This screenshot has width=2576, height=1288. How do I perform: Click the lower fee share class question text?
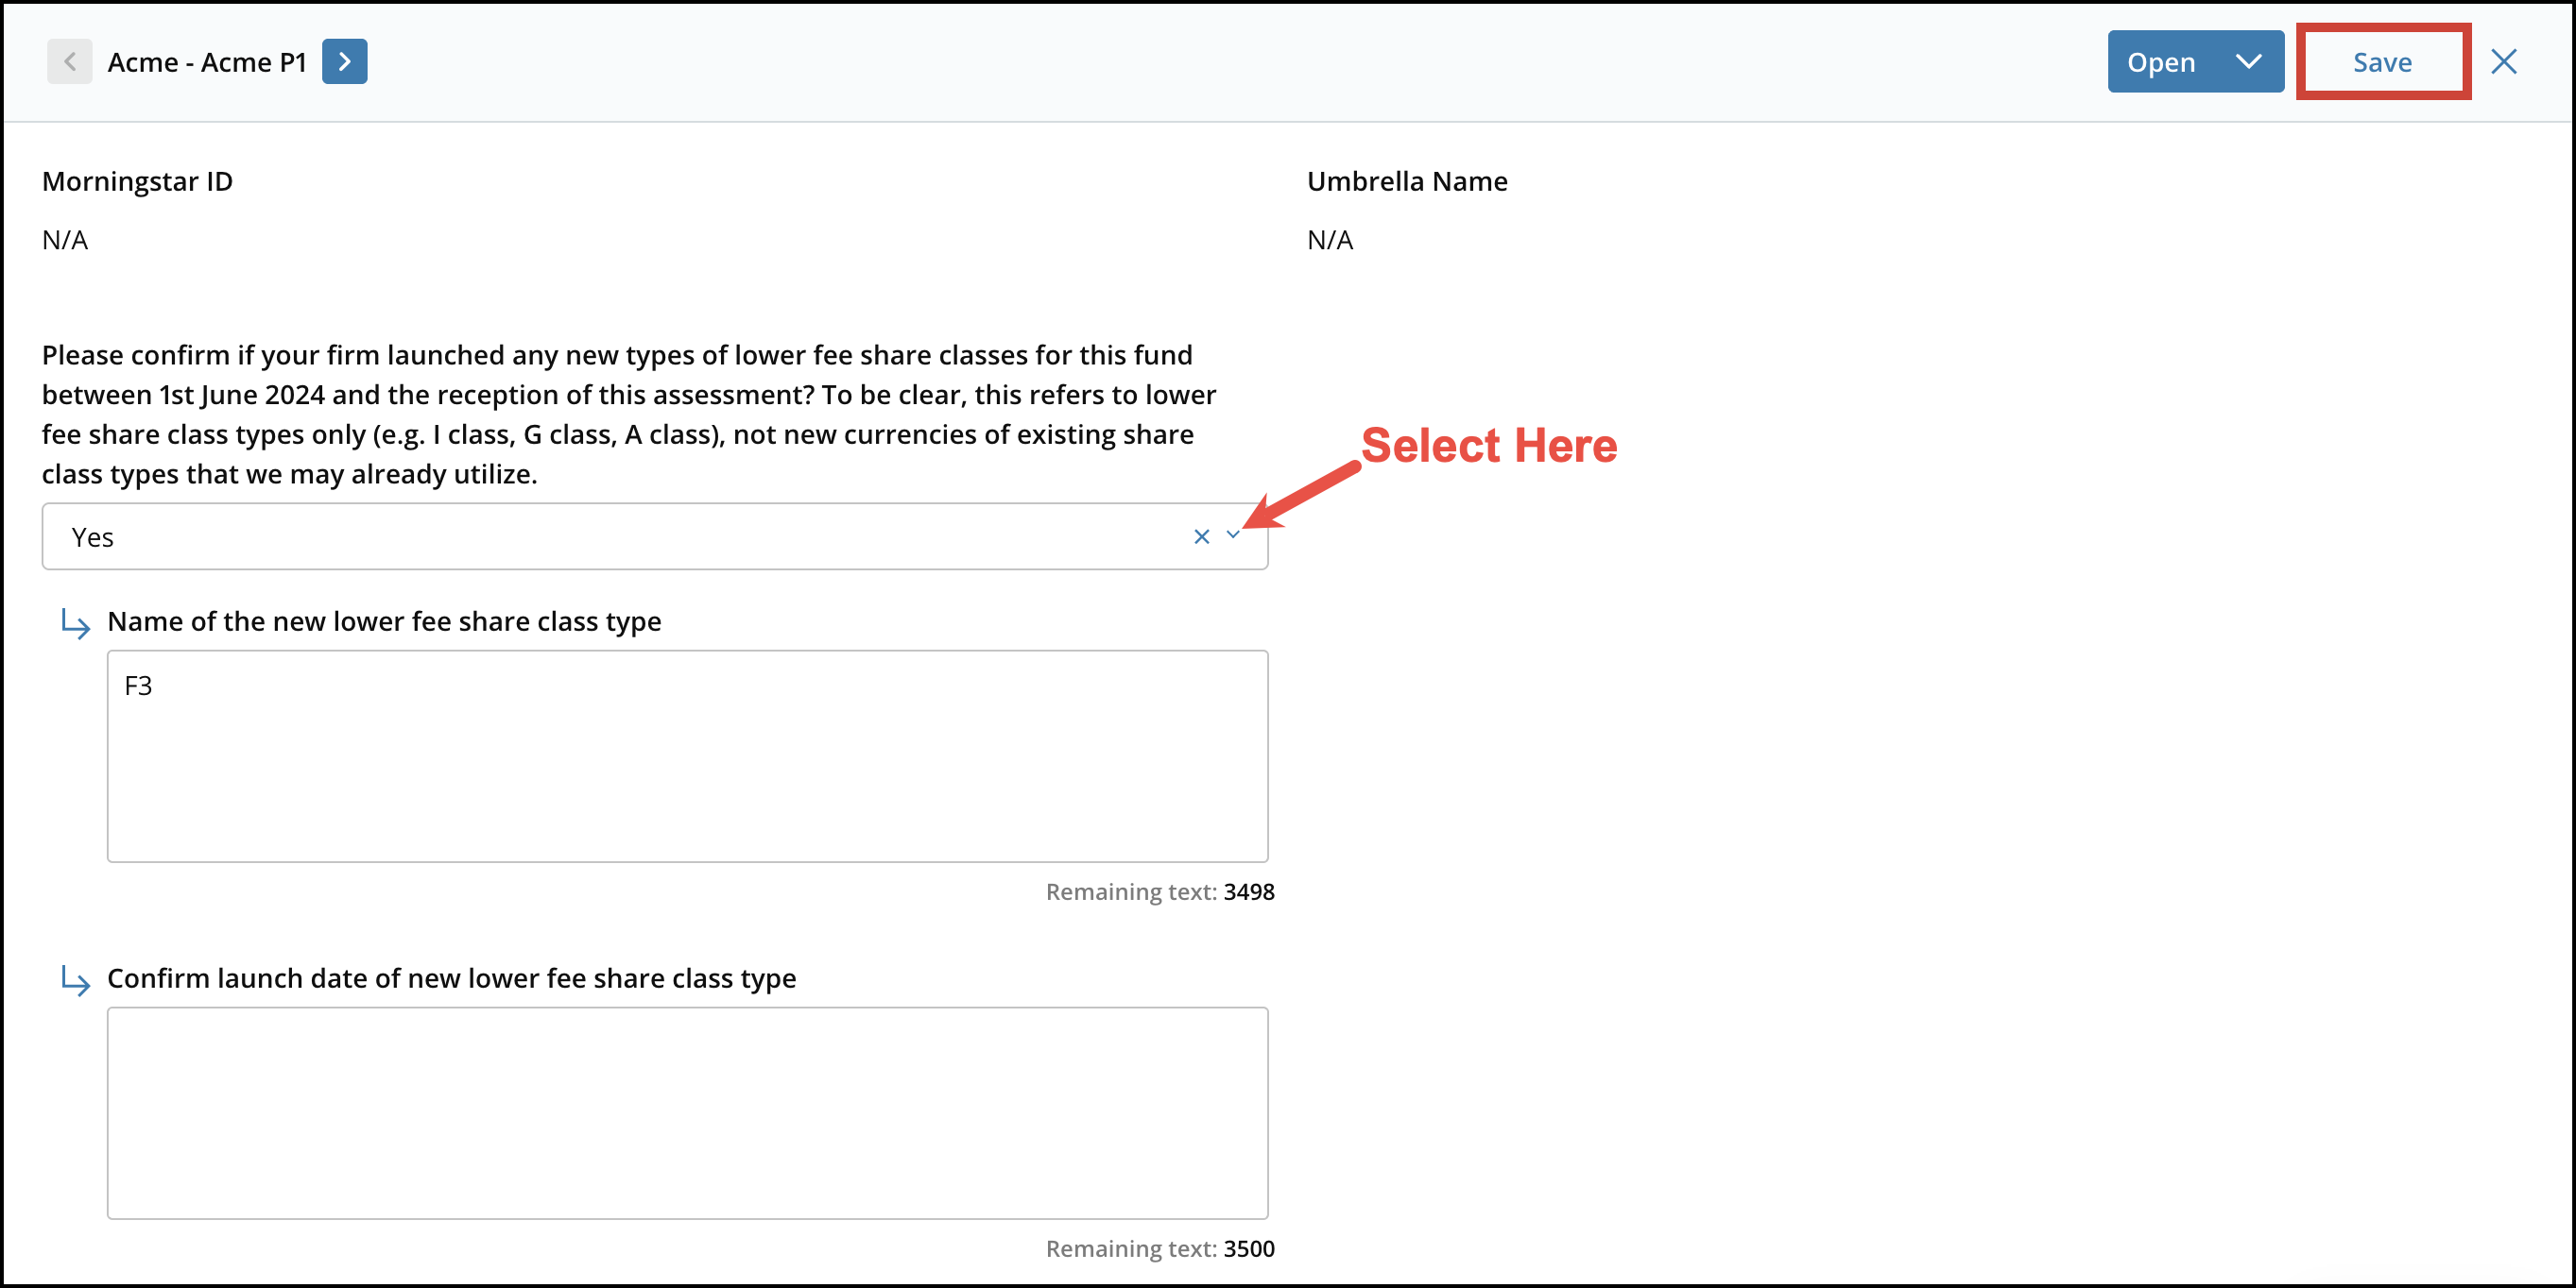click(629, 415)
